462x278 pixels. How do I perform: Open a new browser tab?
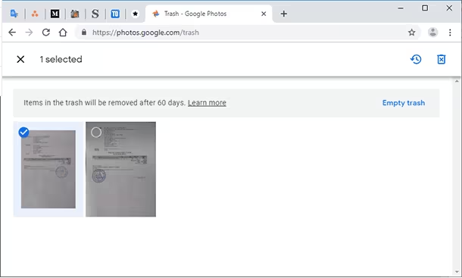pyautogui.click(x=284, y=14)
